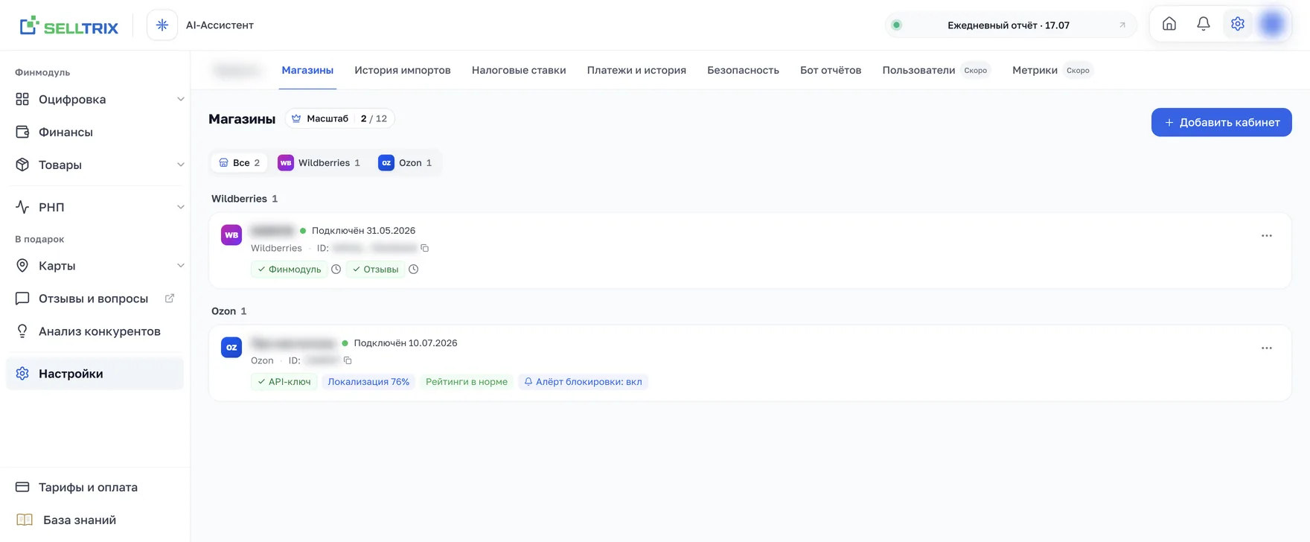This screenshot has width=1310, height=542.
Task: Open the home icon in header
Action: tap(1169, 24)
